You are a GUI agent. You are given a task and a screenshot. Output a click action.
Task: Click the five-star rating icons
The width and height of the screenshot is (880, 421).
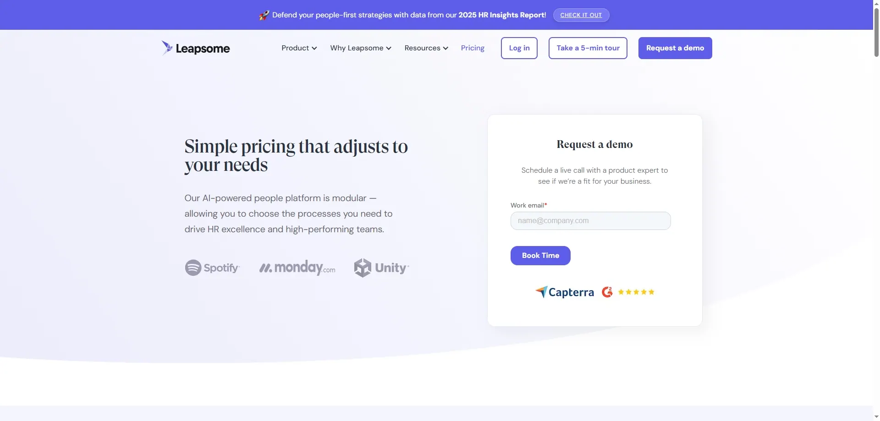pyautogui.click(x=636, y=292)
